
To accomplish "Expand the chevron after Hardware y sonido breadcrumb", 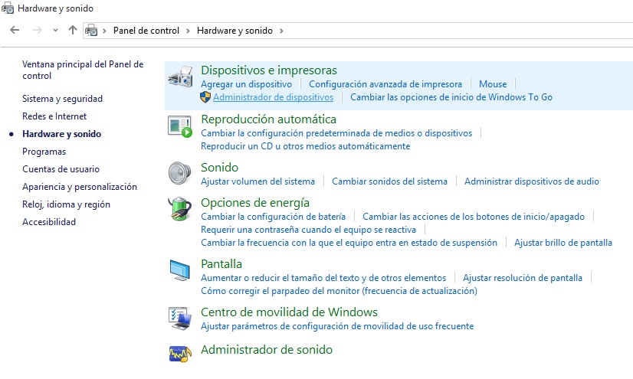I will pos(281,31).
